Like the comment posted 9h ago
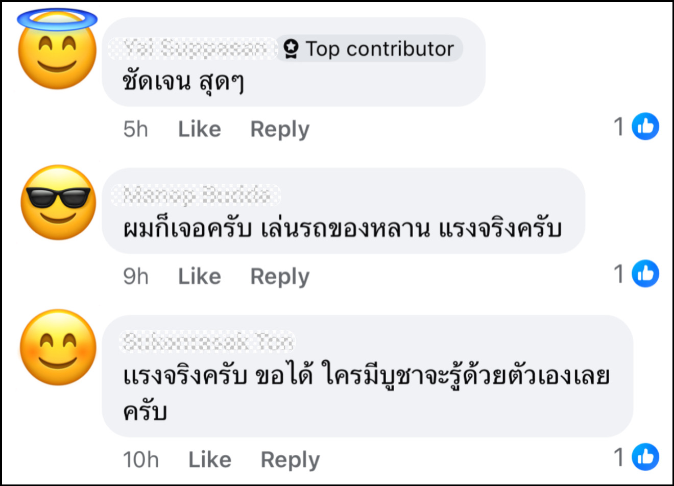674x486 pixels. coord(199,276)
